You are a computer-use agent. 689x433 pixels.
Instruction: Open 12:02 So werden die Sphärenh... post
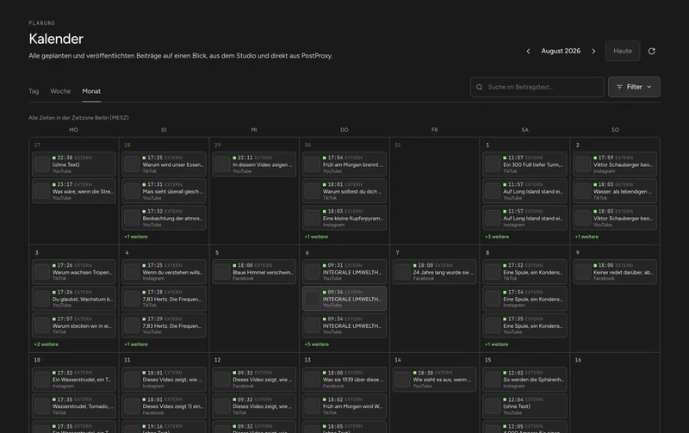click(525, 380)
